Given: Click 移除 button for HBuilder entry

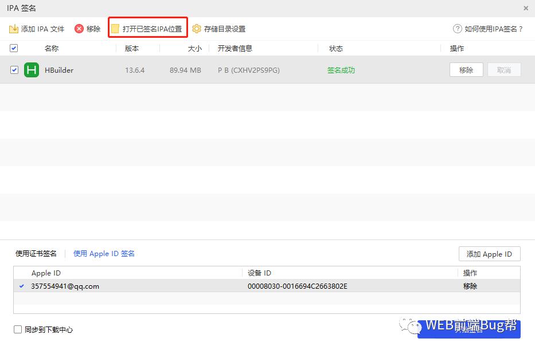Looking at the screenshot, I should tap(466, 69).
